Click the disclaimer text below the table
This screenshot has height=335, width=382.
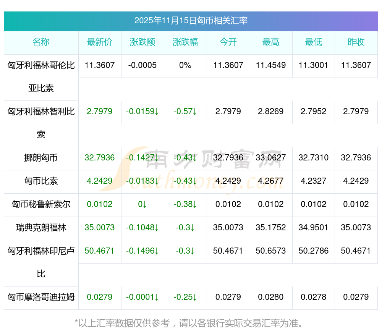(x=191, y=323)
